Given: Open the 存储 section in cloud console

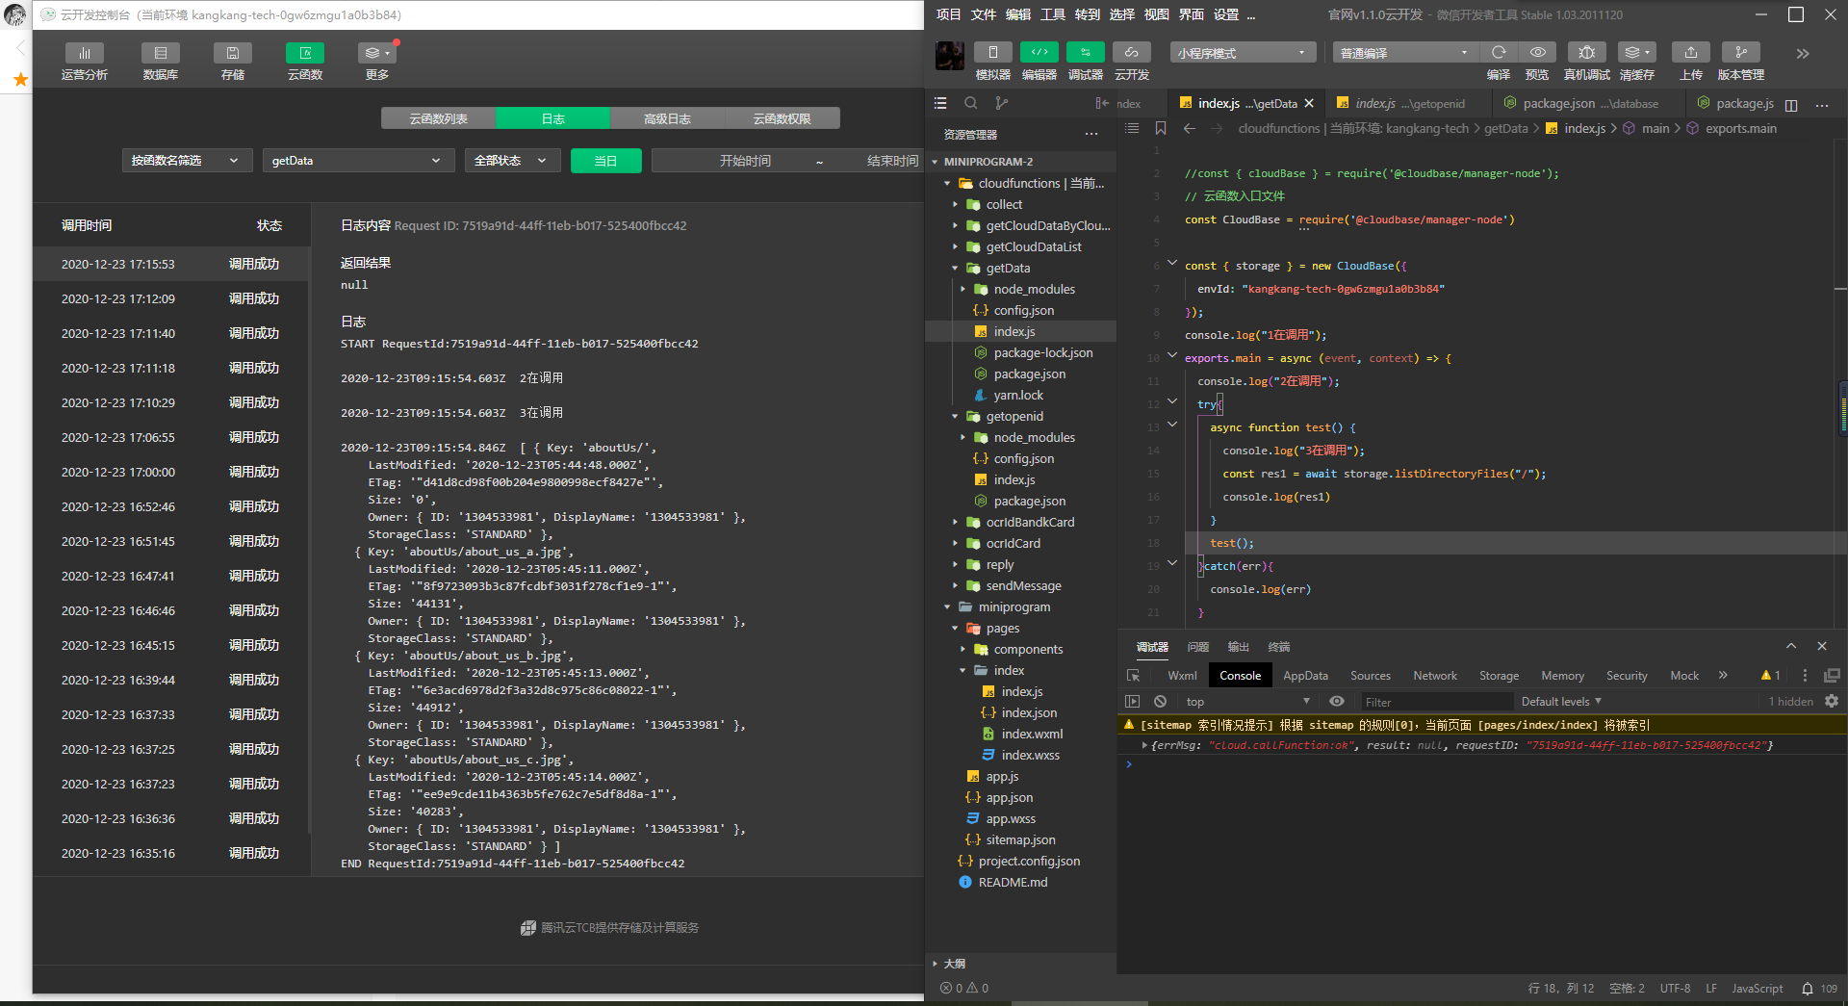Looking at the screenshot, I should [233, 62].
